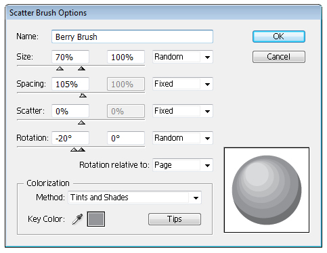Click the left Size slider handle
The width and height of the screenshot is (327, 253).
pos(60,68)
